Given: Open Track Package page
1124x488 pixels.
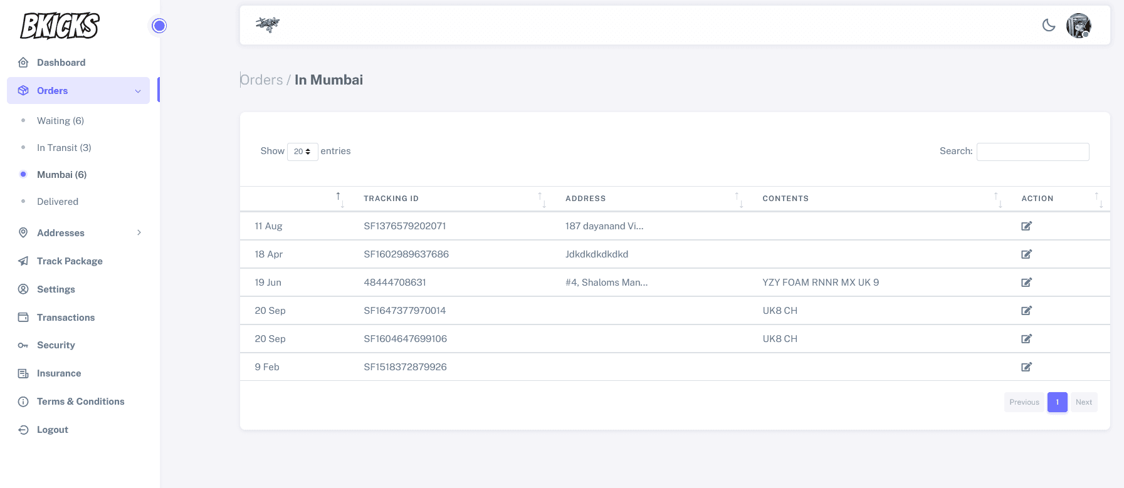Looking at the screenshot, I should point(70,261).
